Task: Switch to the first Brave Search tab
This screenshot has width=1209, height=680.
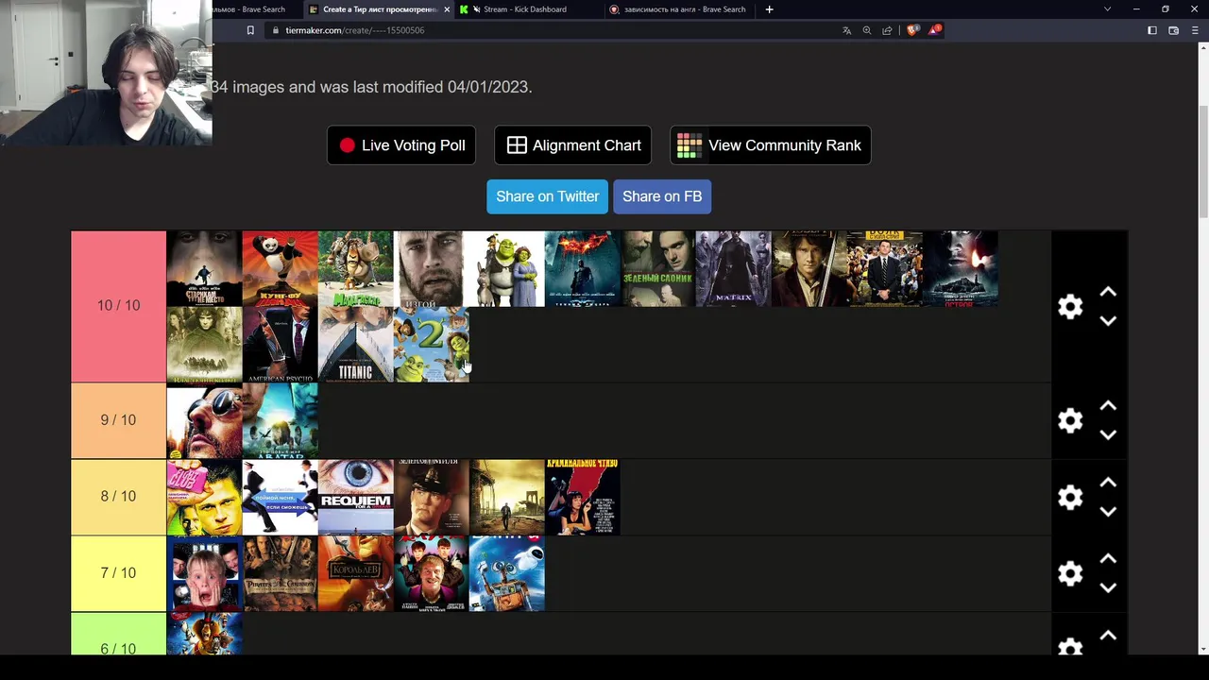Action: click(254, 9)
